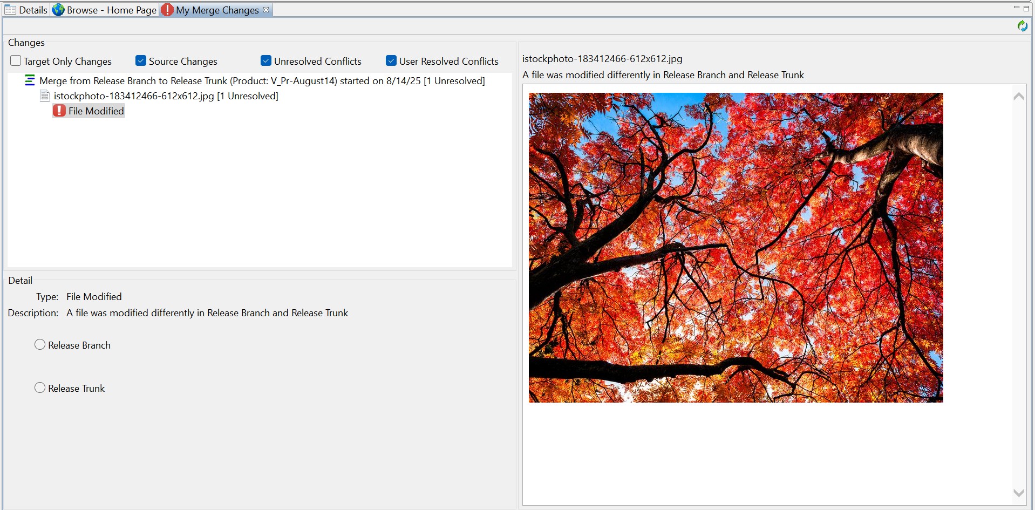Click the refresh icon in top-right toolbar
This screenshot has height=510, width=1035.
point(1022,26)
